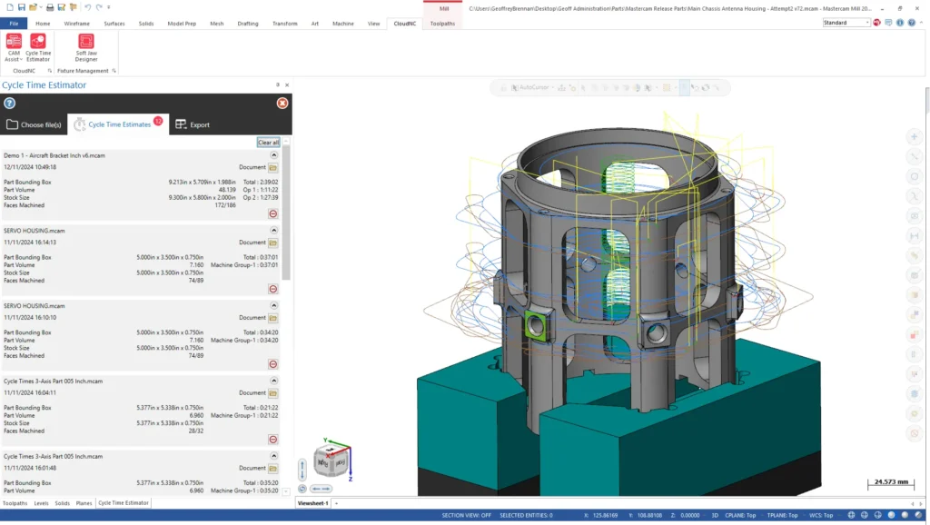Click the 24.573 mm scale indicator

click(891, 483)
